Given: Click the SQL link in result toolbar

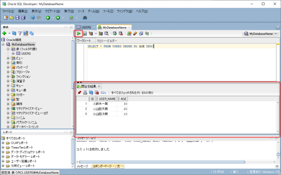Looking at the screenshot, I should pyautogui.click(x=103, y=93).
